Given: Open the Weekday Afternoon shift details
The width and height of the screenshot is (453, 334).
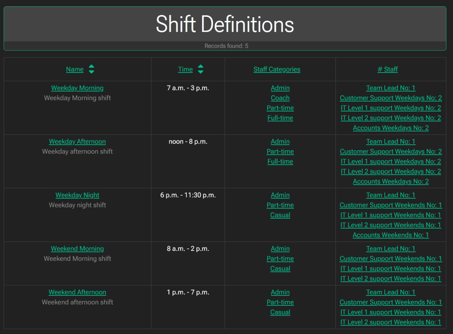Looking at the screenshot, I should click(77, 141).
